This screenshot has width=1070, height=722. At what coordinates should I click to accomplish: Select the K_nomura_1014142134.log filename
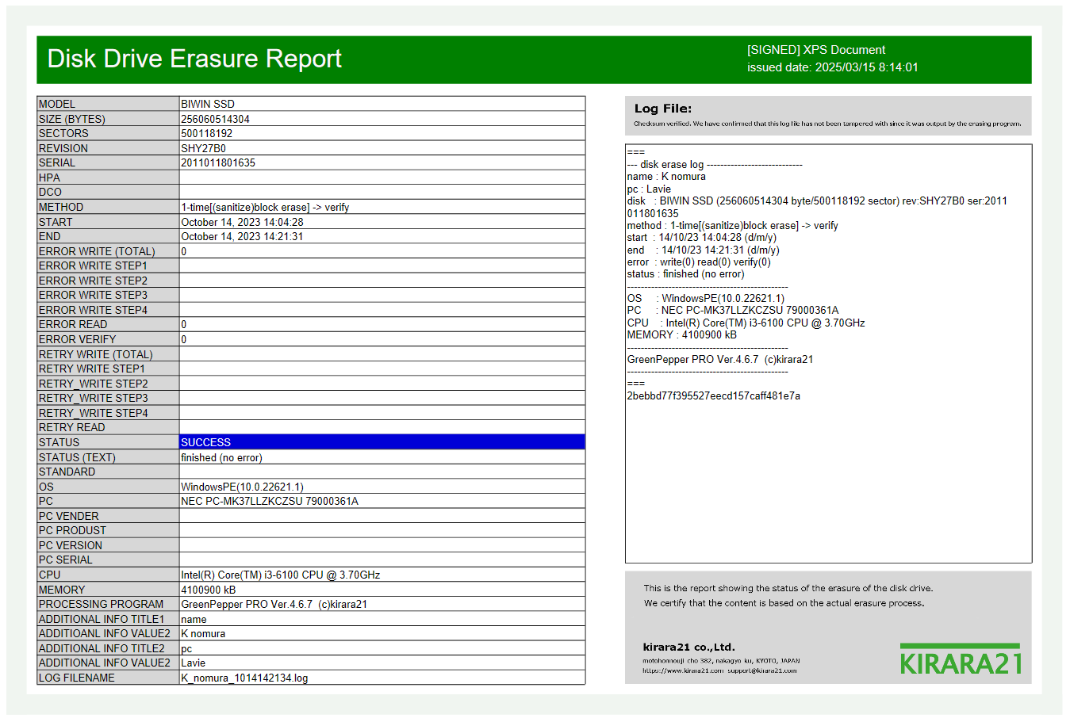click(382, 678)
